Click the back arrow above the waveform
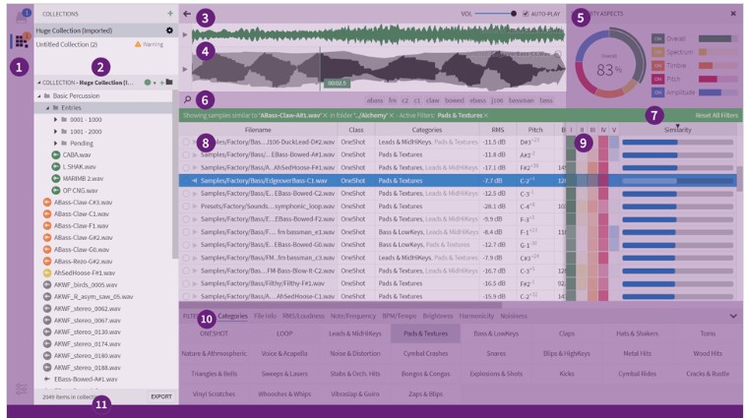 (x=187, y=14)
